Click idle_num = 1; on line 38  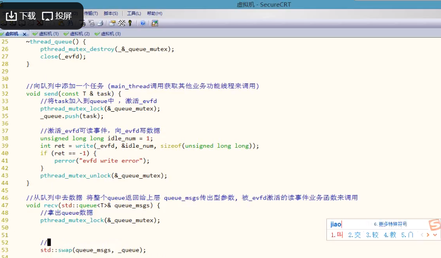click(x=130, y=139)
